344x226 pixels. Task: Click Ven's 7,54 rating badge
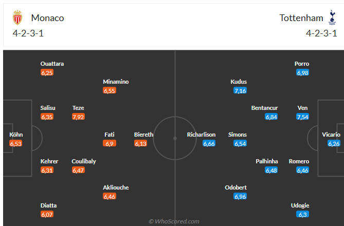(x=302, y=117)
